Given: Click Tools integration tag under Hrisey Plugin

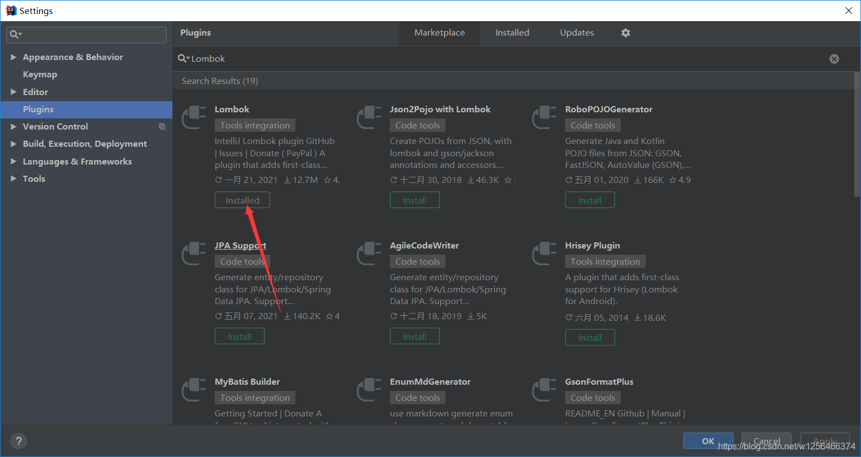Looking at the screenshot, I should 605,262.
